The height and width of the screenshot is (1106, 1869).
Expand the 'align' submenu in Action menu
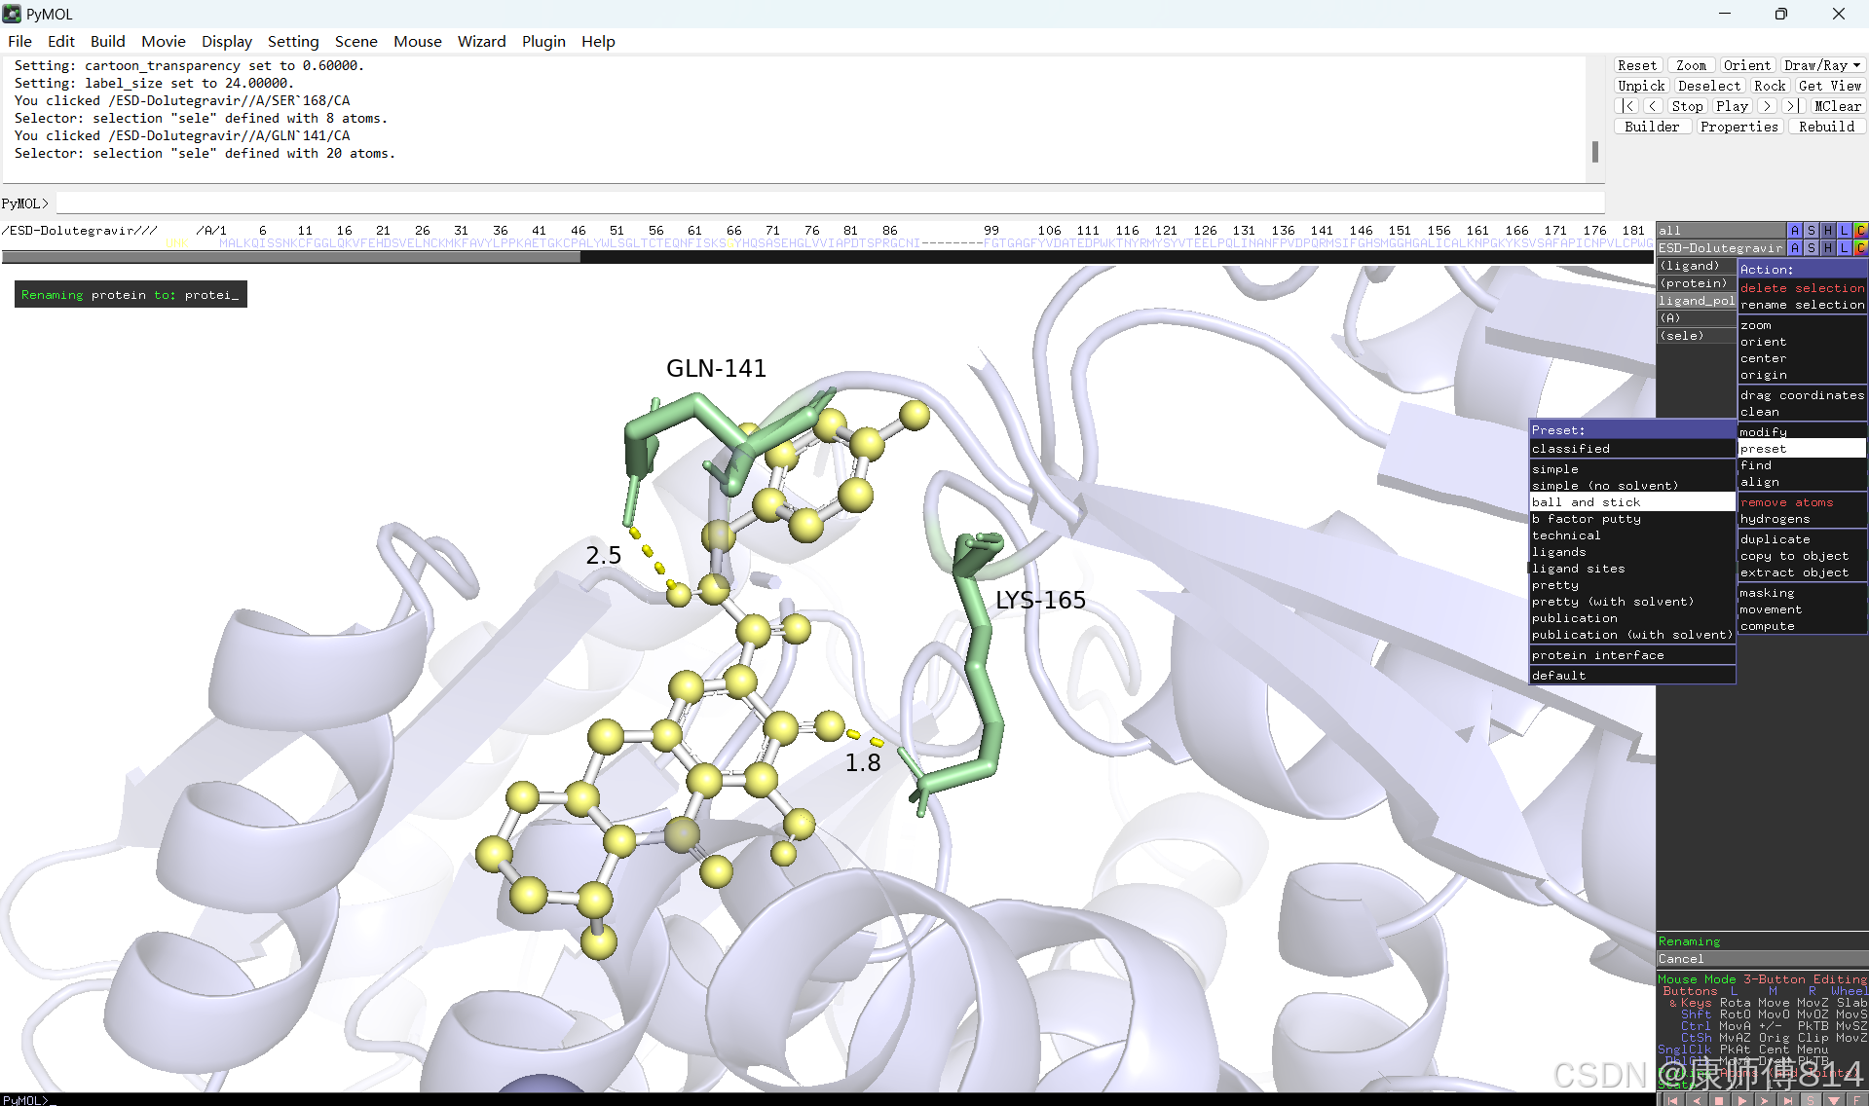(x=1802, y=482)
